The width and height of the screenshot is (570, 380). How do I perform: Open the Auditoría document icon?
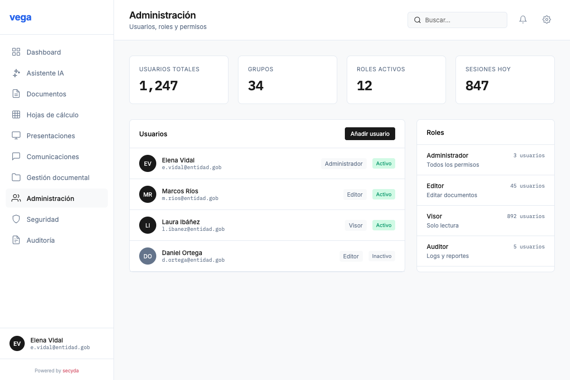[x=16, y=240]
